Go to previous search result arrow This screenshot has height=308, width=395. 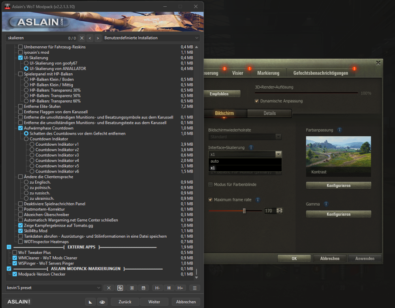(90, 38)
